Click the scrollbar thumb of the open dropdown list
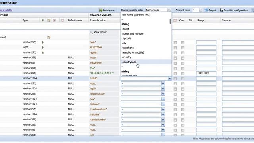254x143 pixels. coord(170,21)
